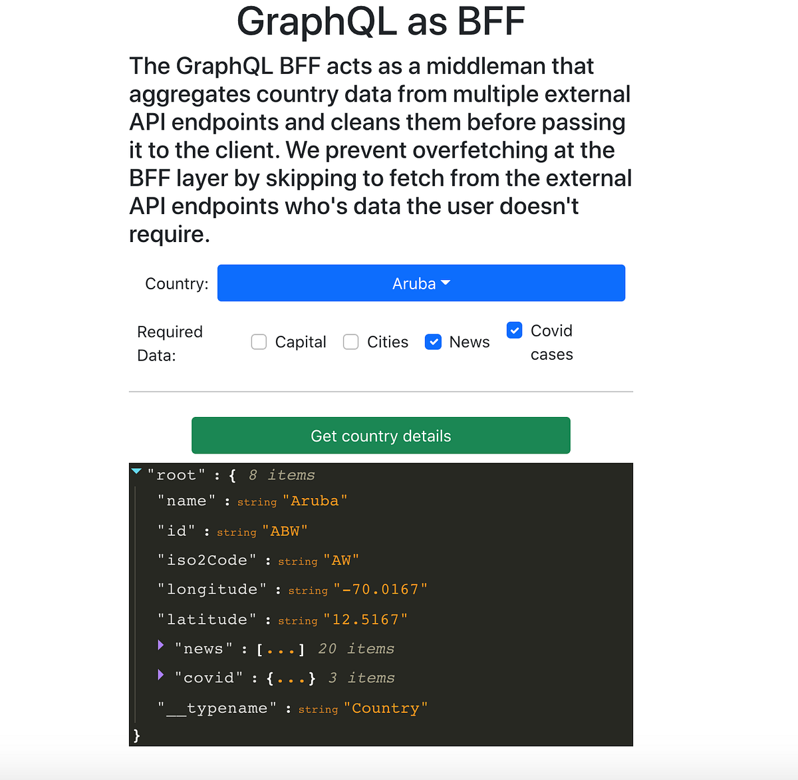Click the Aruba name string value
Image resolution: width=798 pixels, height=780 pixels.
pos(315,500)
